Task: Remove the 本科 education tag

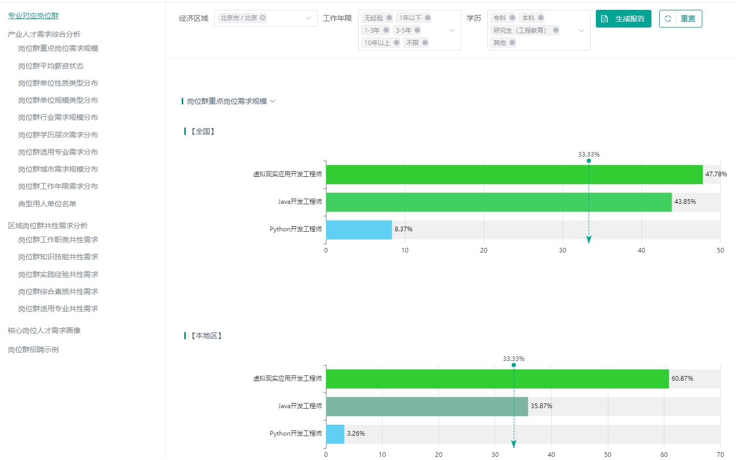Action: click(x=541, y=18)
